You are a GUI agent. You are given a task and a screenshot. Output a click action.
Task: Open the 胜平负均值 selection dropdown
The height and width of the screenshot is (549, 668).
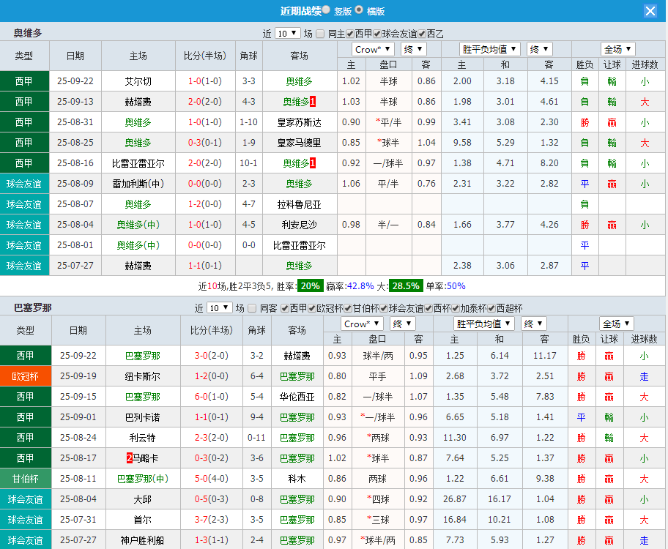pos(489,48)
